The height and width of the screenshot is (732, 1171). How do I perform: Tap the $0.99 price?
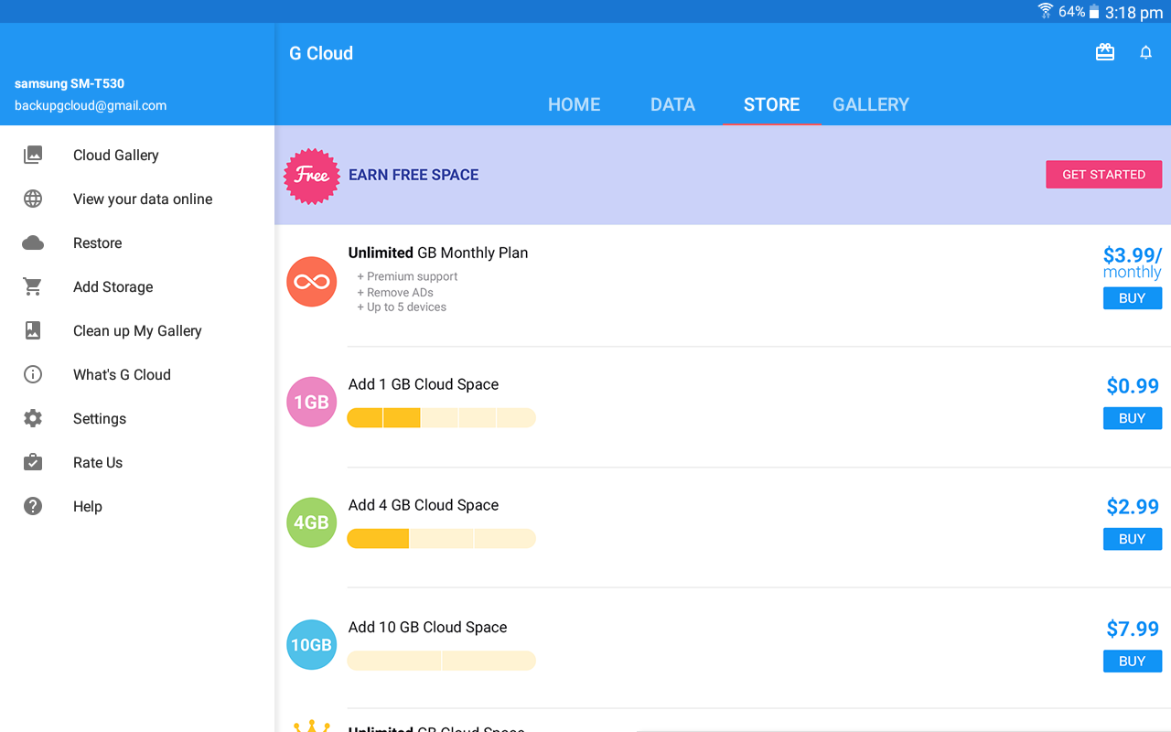1133,386
